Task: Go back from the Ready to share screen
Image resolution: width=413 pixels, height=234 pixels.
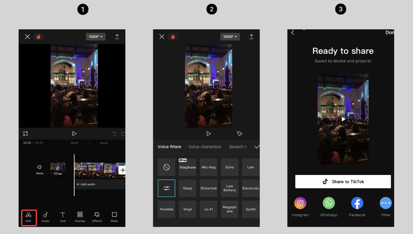Action: 292,32
